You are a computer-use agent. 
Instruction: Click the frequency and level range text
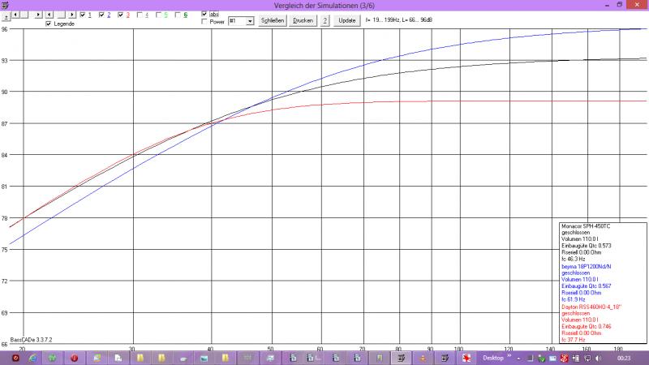pos(399,19)
